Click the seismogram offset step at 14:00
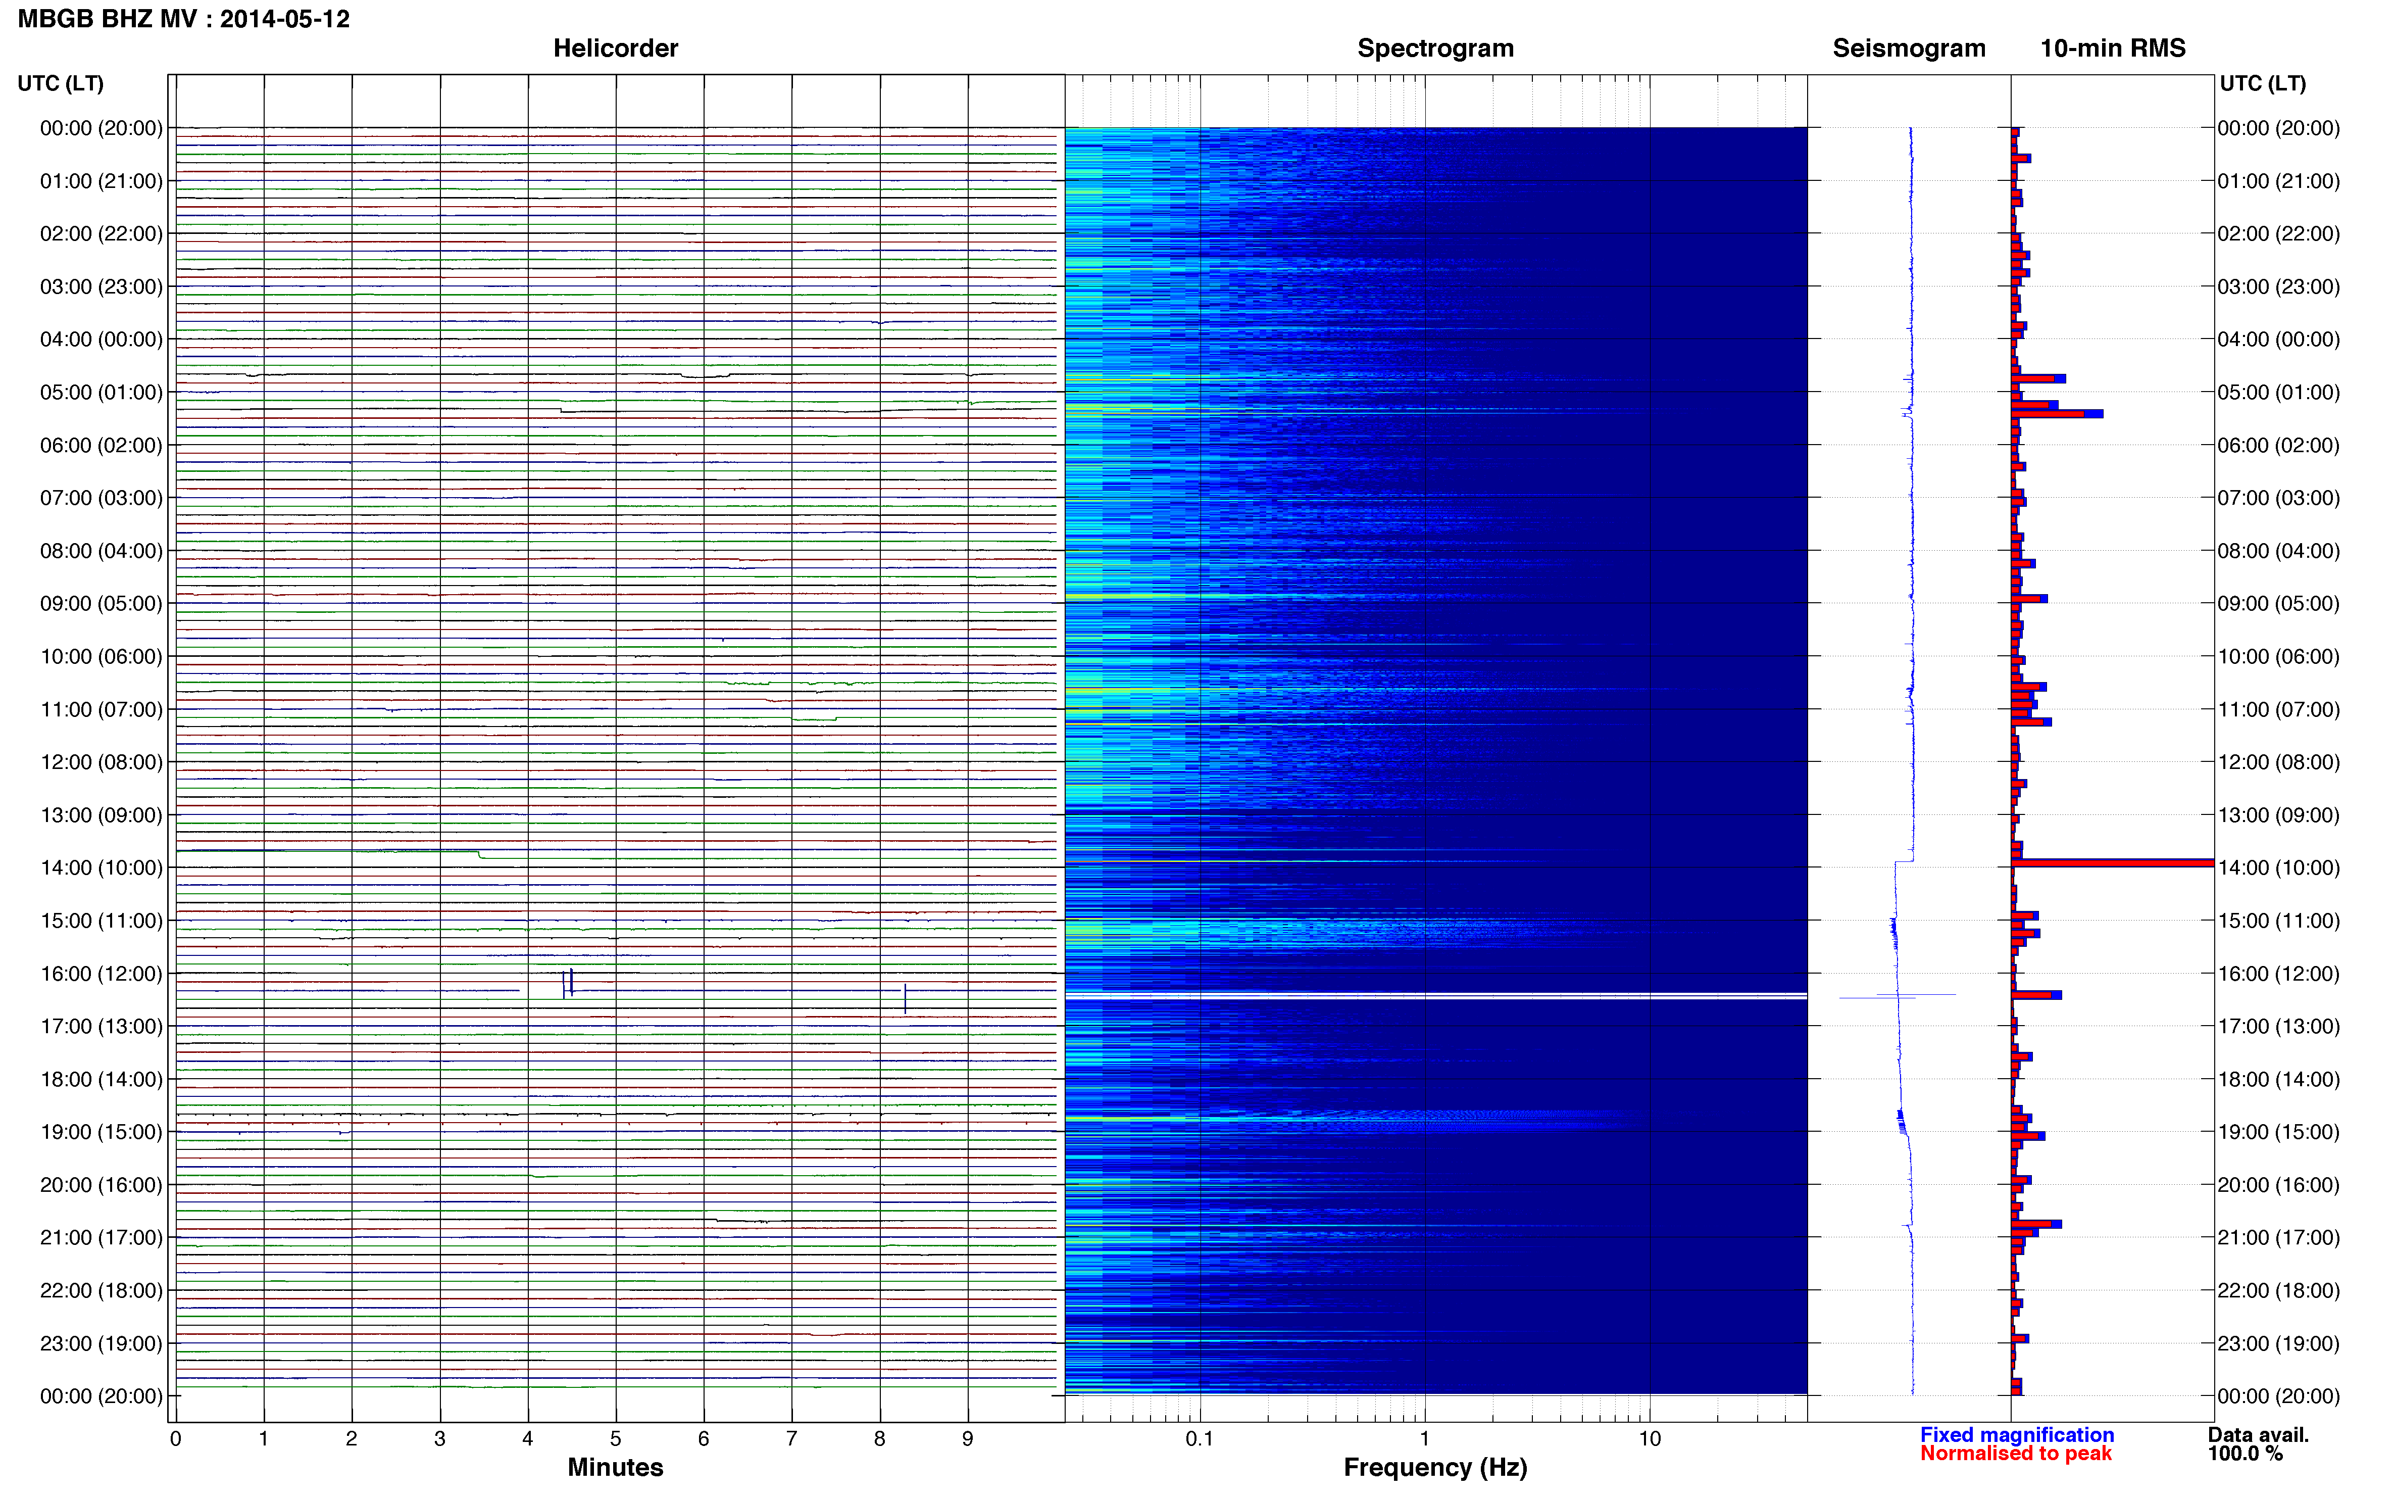2394x1497 pixels. click(1904, 861)
